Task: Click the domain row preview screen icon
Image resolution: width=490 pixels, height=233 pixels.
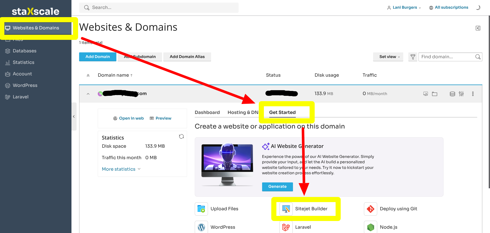Action: point(425,94)
